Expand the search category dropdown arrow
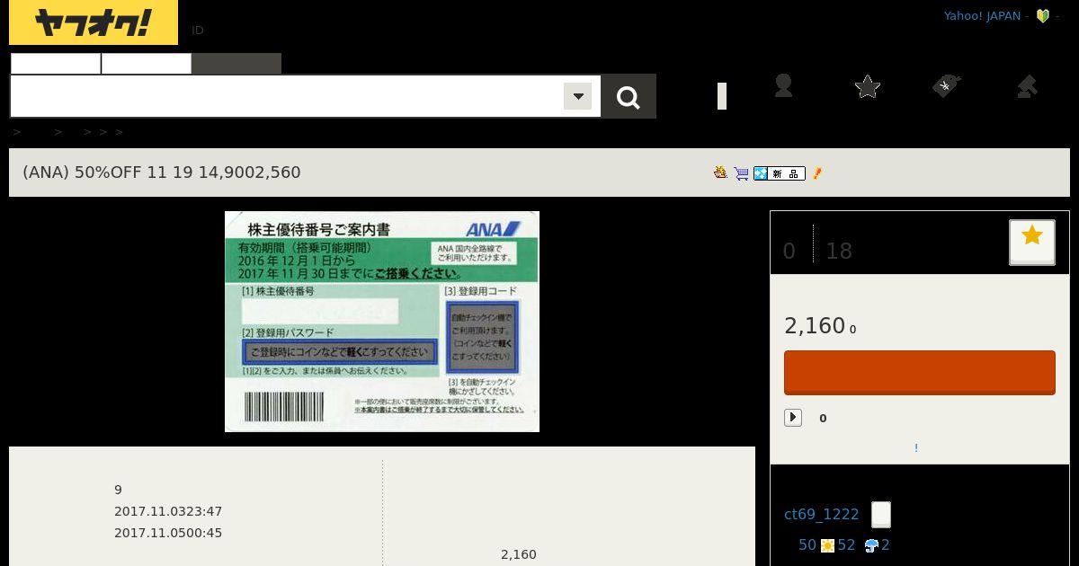 [x=577, y=96]
